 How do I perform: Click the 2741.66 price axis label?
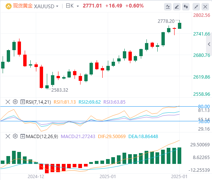coord(202,34)
